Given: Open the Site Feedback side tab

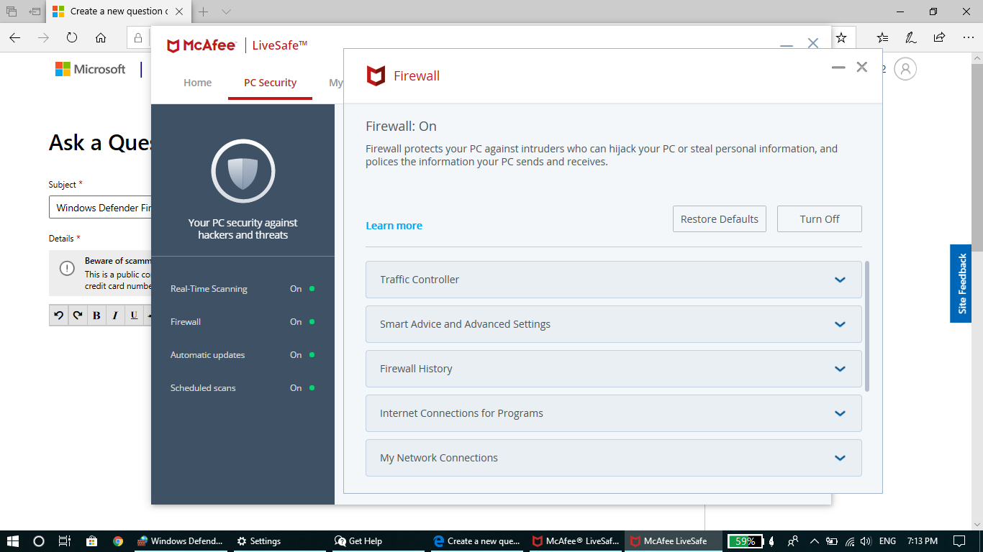Looking at the screenshot, I should click(x=961, y=283).
